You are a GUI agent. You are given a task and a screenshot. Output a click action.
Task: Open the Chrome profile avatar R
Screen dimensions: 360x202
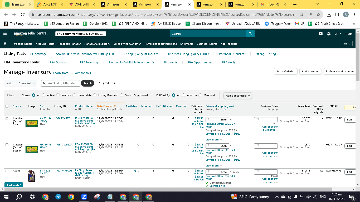pos(346,14)
